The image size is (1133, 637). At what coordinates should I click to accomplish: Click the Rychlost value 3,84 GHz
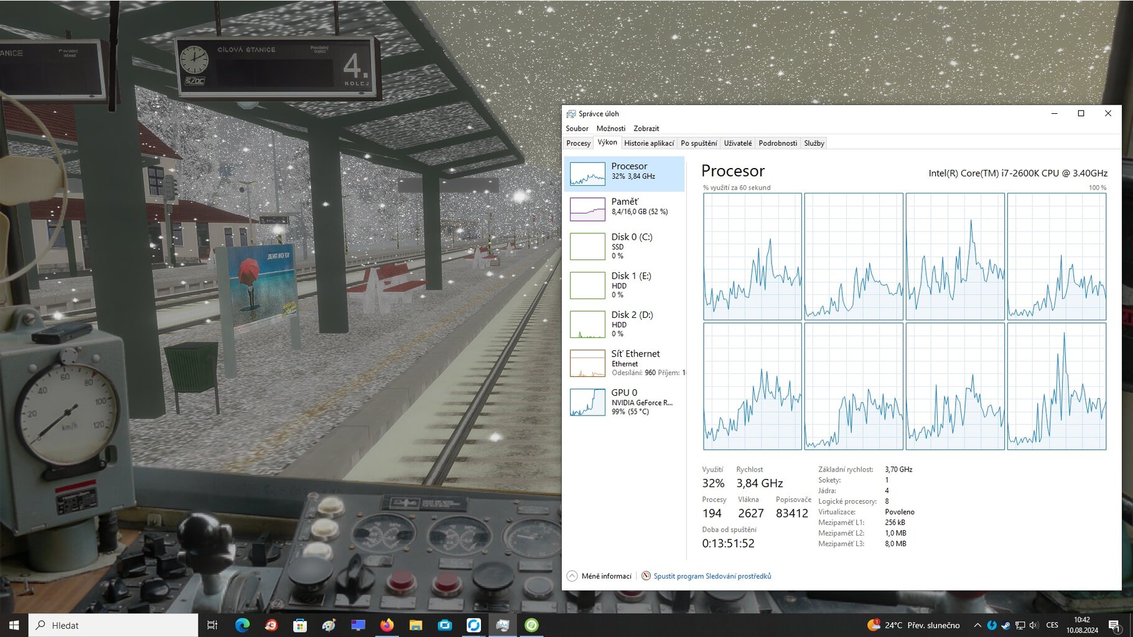click(759, 483)
